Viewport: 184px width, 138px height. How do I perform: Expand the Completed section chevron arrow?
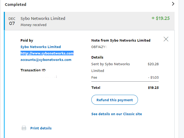coord(173,4)
